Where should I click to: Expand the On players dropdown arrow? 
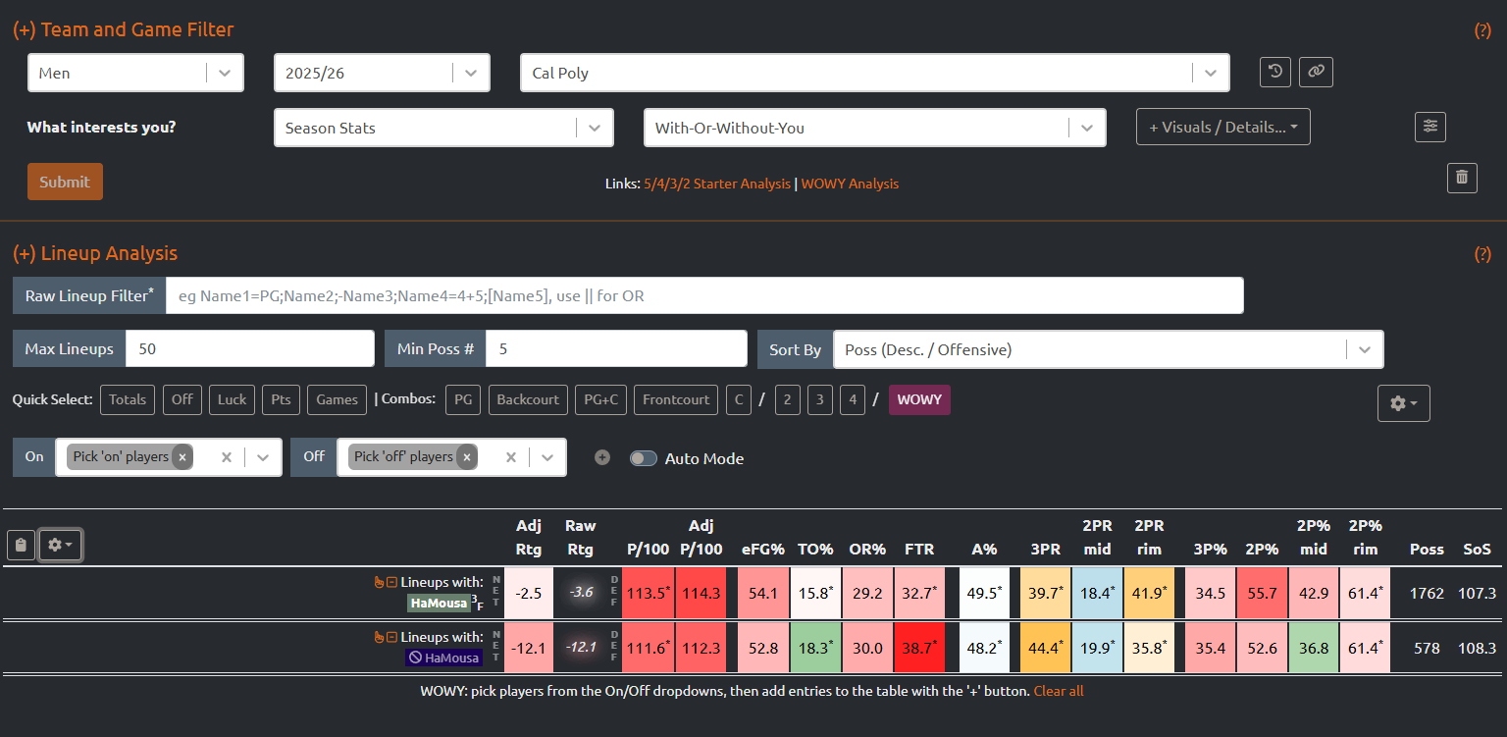click(262, 457)
